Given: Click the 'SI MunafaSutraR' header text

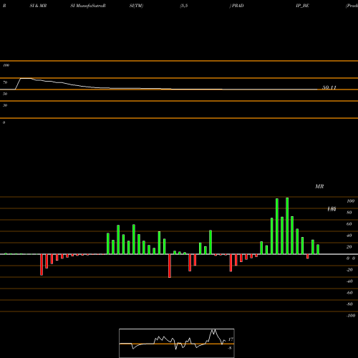Looking at the screenshot, I should 88,6.
